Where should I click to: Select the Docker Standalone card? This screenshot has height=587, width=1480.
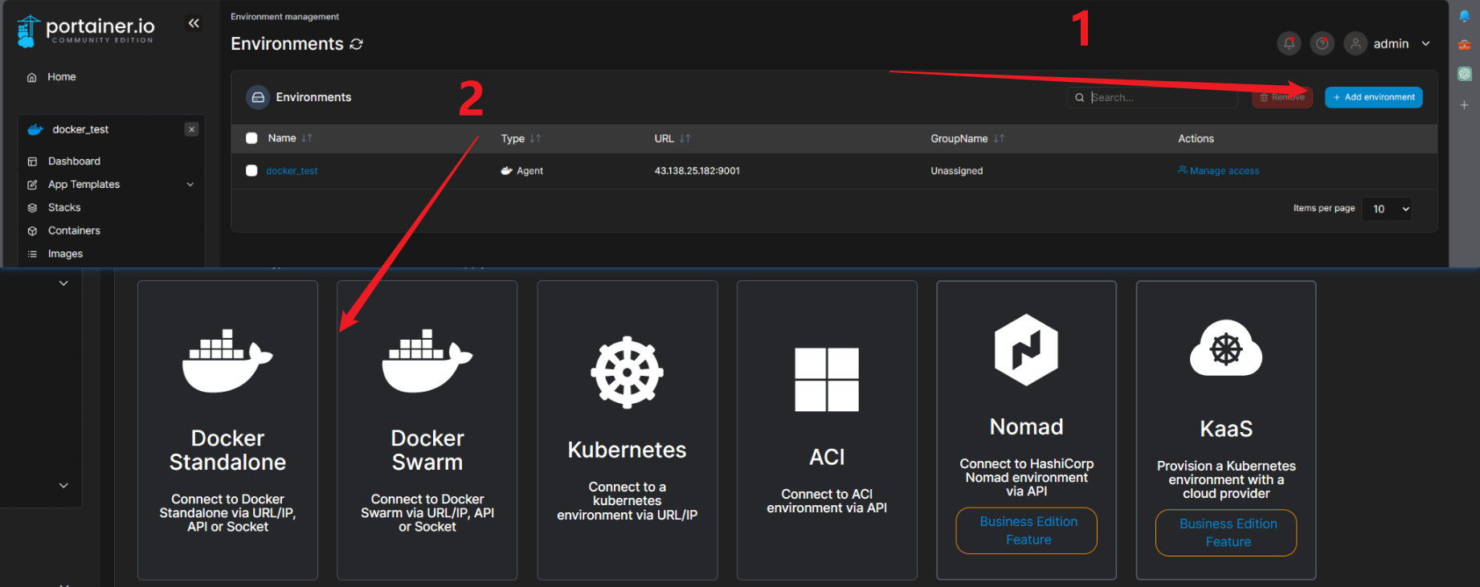click(x=227, y=430)
